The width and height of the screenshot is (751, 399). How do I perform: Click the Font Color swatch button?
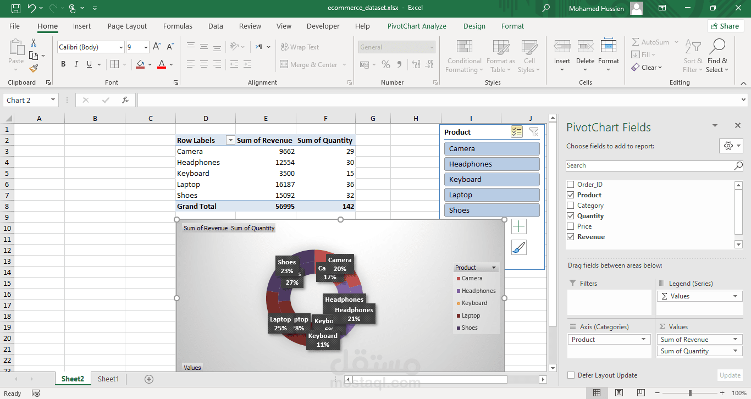pos(162,64)
